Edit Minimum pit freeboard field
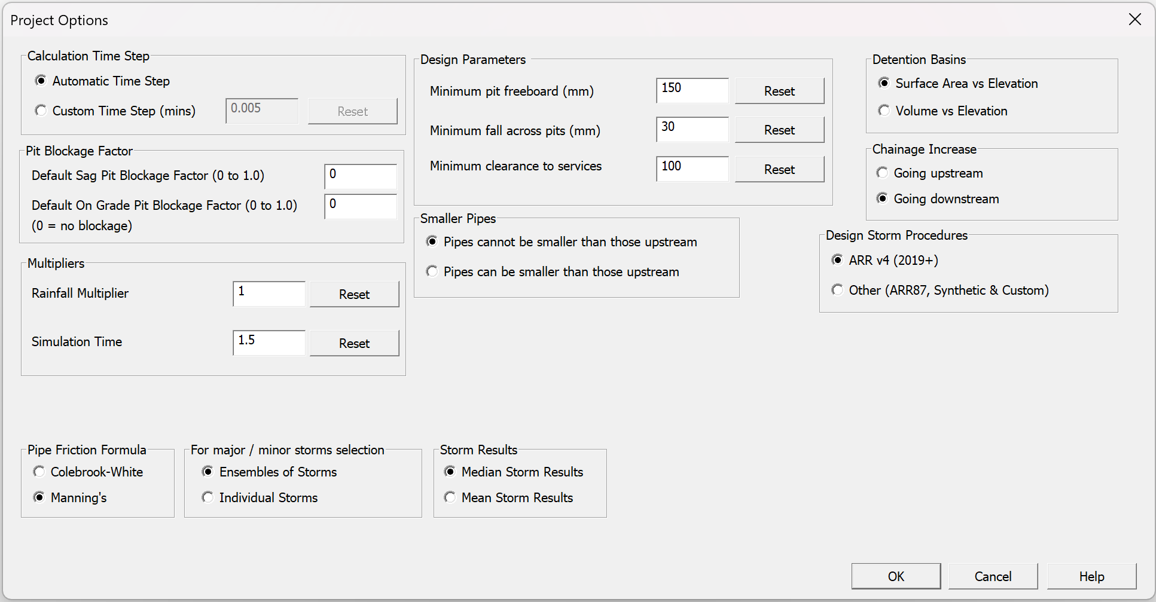Image resolution: width=1156 pixels, height=602 pixels. (x=693, y=90)
